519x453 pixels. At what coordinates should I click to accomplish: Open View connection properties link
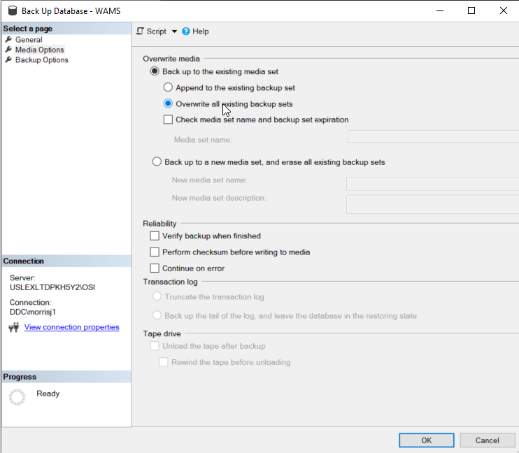point(72,327)
